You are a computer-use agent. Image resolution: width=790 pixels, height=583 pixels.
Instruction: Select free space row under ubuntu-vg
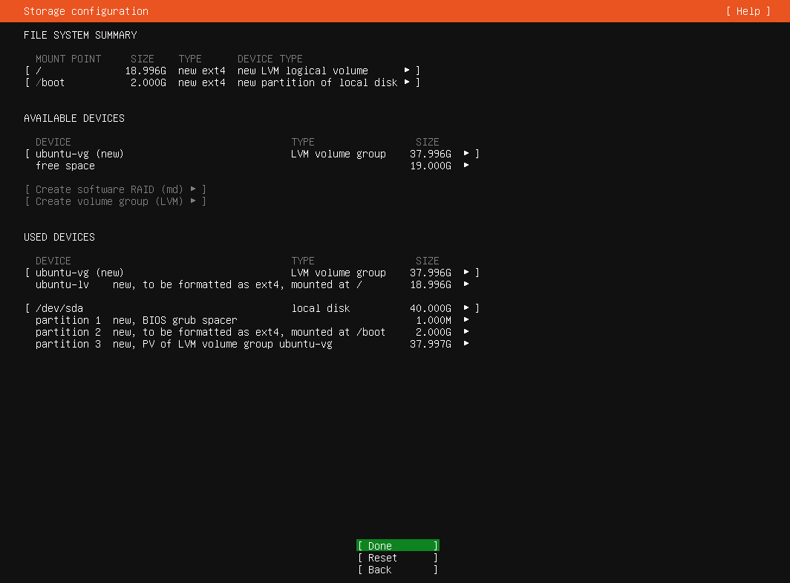click(252, 166)
